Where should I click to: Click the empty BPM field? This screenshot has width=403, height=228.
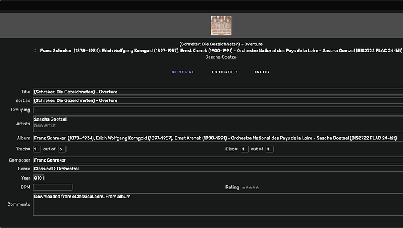click(x=53, y=187)
